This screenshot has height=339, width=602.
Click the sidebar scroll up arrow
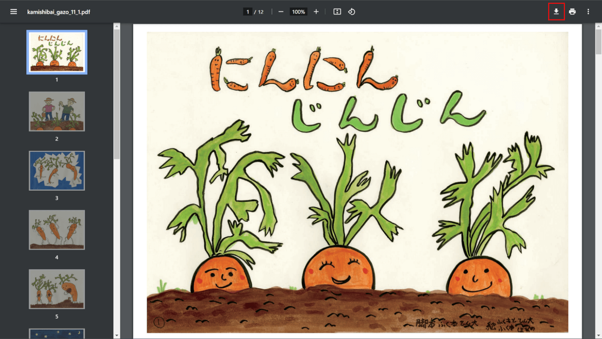(x=117, y=26)
